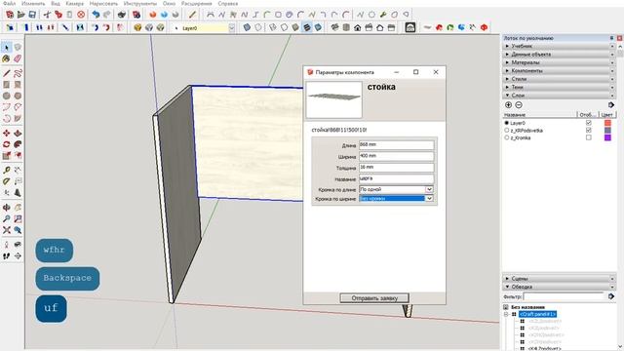
Task: Select the Freehand drawing tool
Action: click(18, 73)
